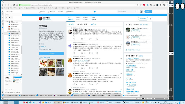Click the Evernote elephant extension icon
This screenshot has width=185, height=104.
pyautogui.click(x=151, y=5)
